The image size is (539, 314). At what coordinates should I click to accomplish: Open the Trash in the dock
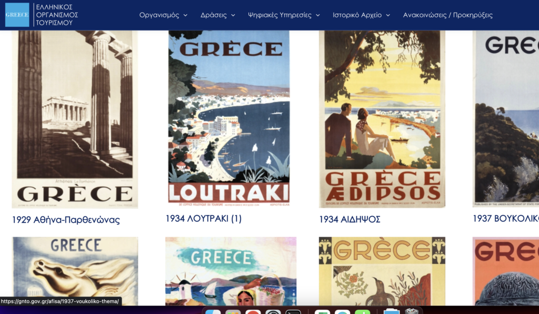pyautogui.click(x=412, y=311)
